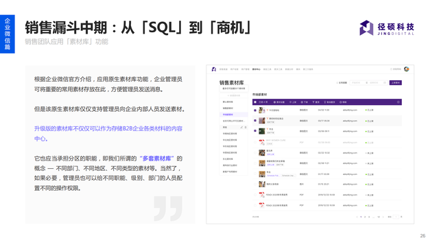Viewport: 439px width, 247px height.
Task: Go to previous page with left chevron
Action: click(x=357, y=217)
